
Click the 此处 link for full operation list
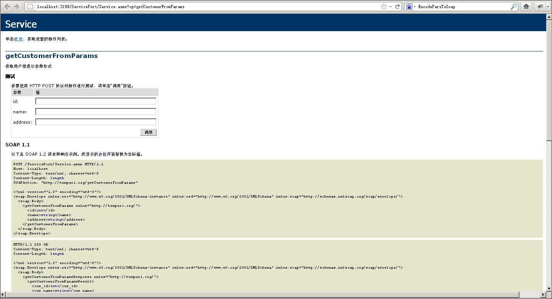point(18,39)
